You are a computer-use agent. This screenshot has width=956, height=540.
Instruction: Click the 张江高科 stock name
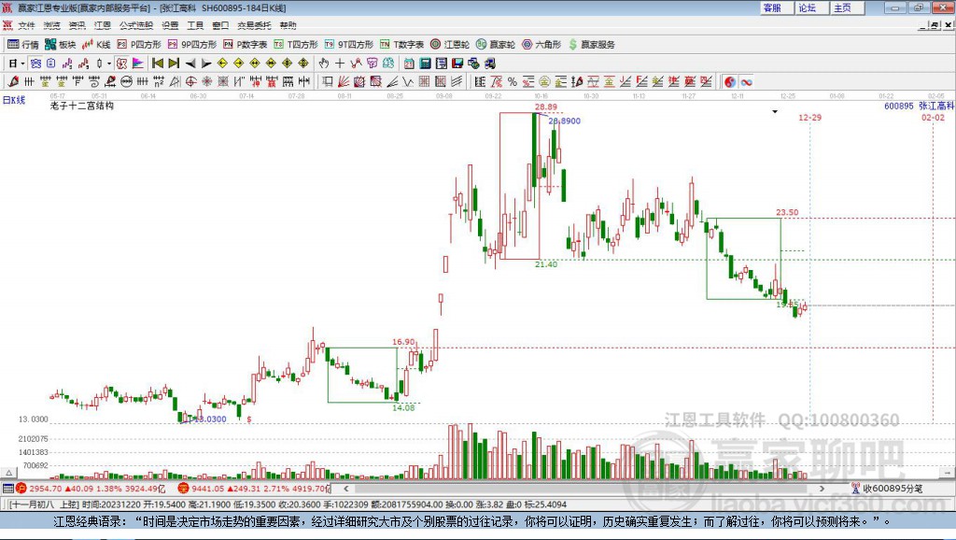(936, 107)
